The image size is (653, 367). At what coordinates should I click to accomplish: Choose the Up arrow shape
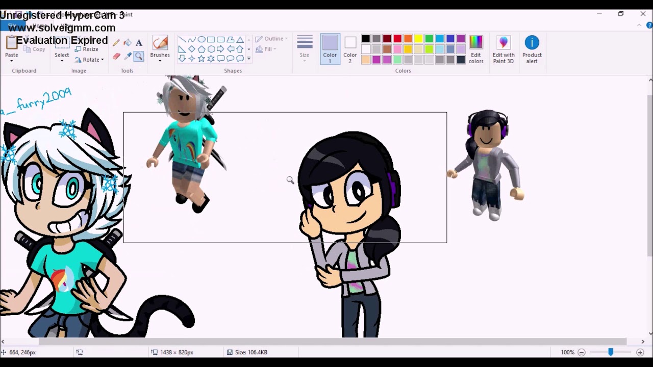click(240, 49)
